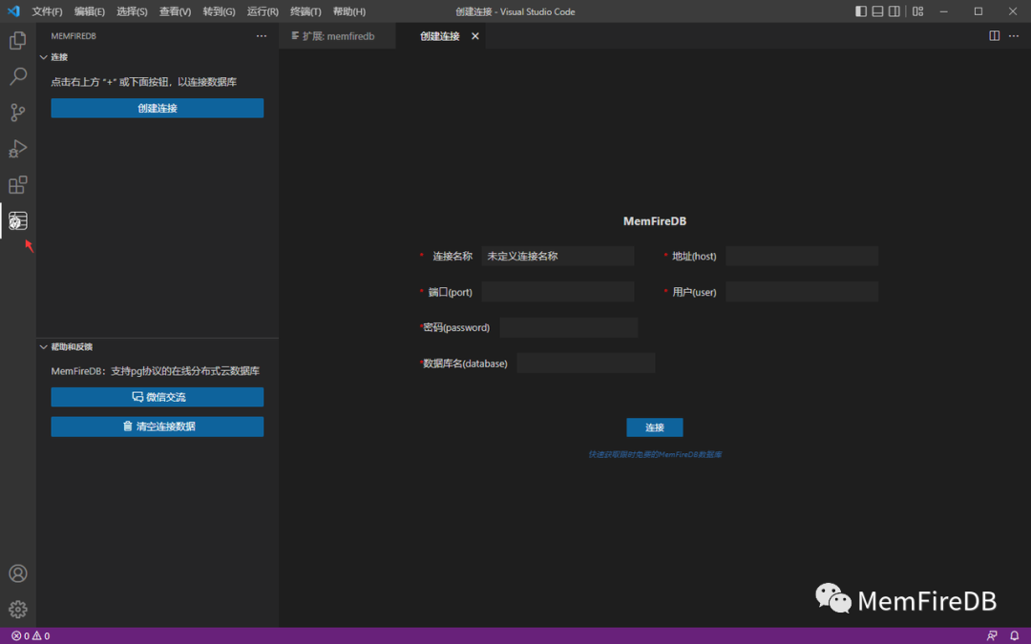Open the Source Control view
The image size is (1031, 644).
coord(18,113)
